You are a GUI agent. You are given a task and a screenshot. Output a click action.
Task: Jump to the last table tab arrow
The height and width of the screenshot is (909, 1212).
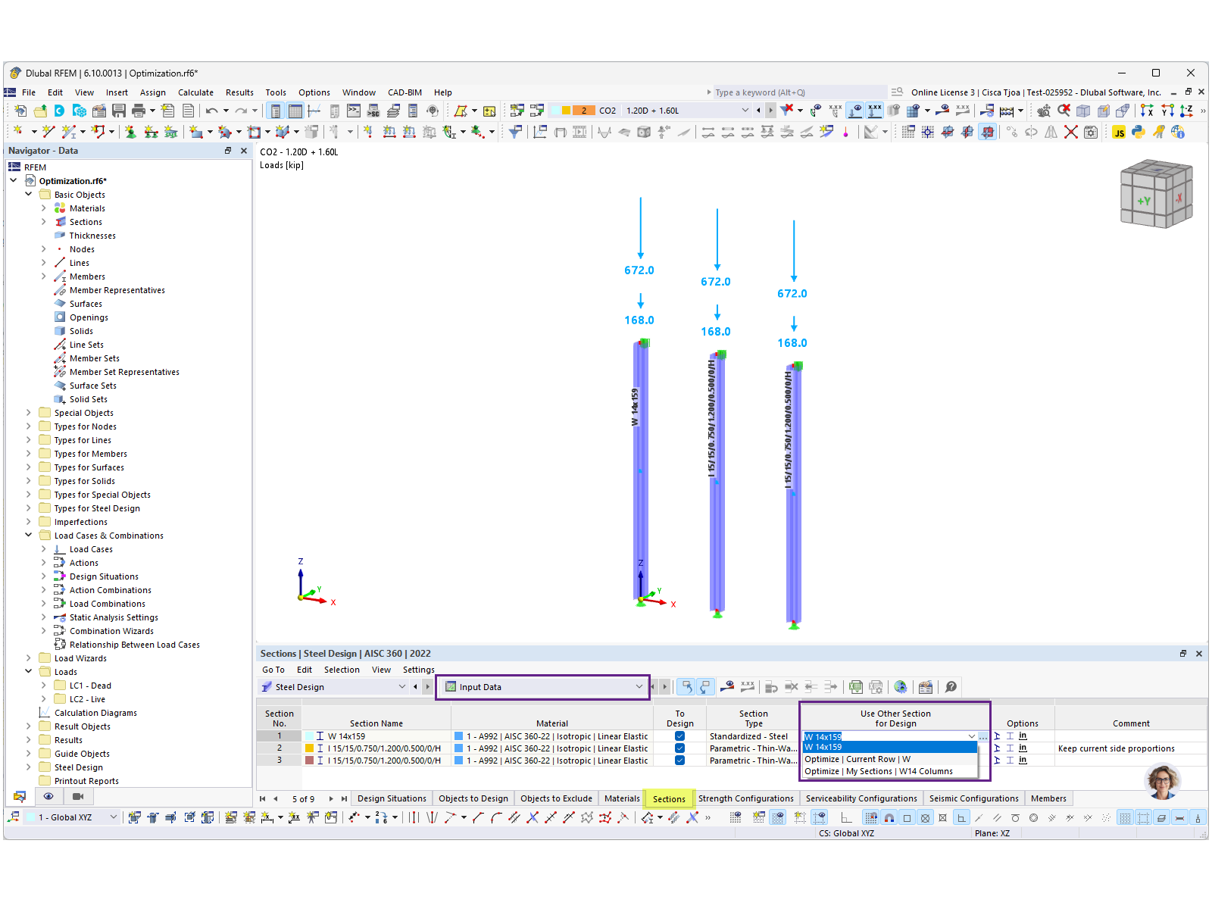(x=344, y=798)
